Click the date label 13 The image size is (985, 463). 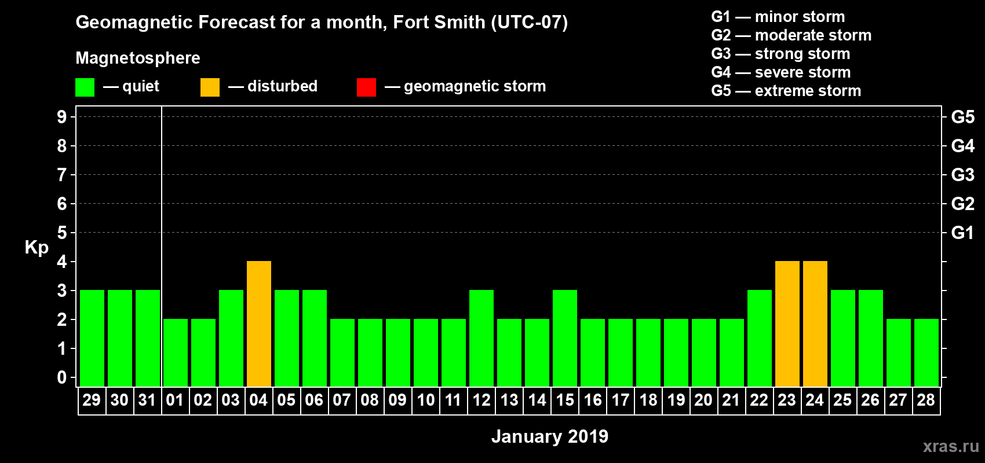coord(509,400)
